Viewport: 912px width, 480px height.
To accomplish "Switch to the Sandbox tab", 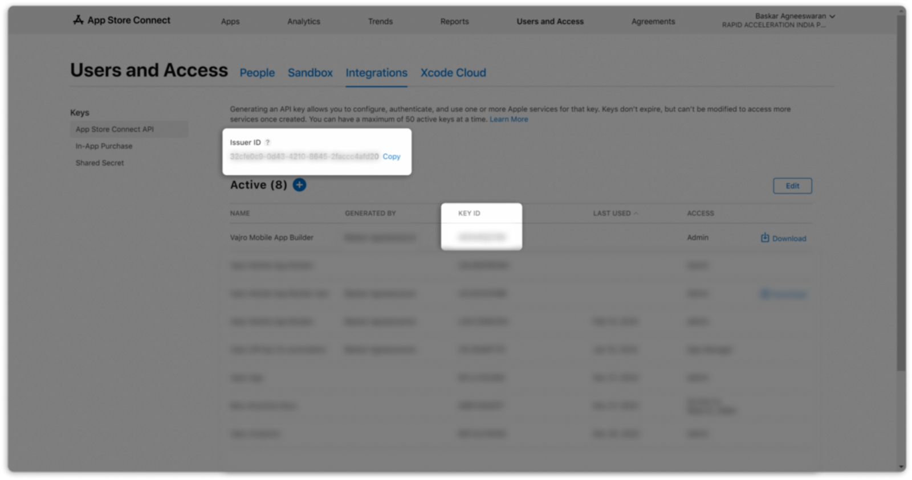I will click(310, 73).
